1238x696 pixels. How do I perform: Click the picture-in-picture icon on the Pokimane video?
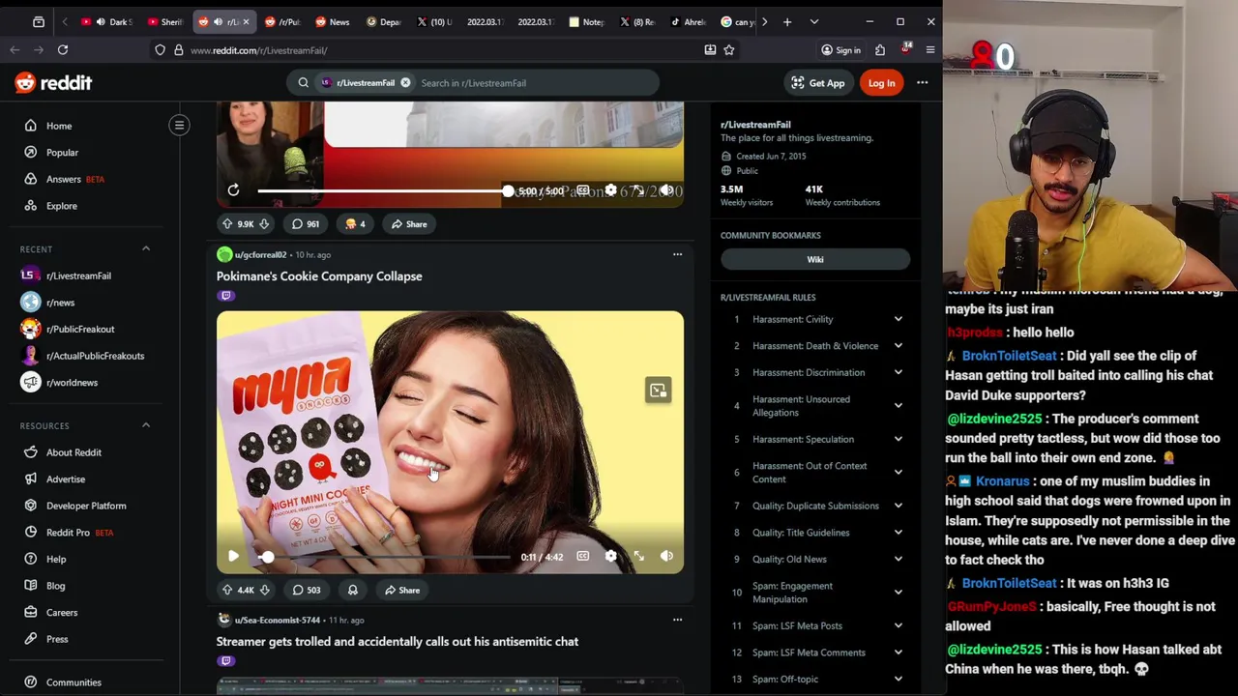pos(658,391)
